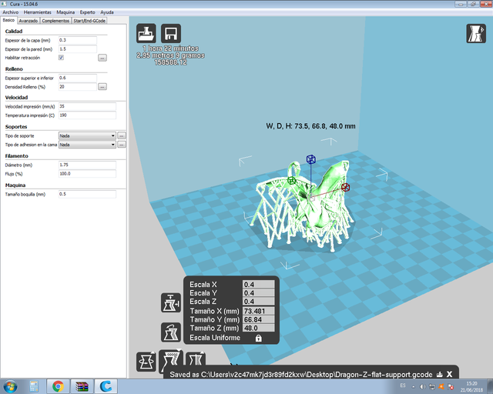The width and height of the screenshot is (493, 394).
Task: Open the View mode icon at top right
Action: click(476, 33)
